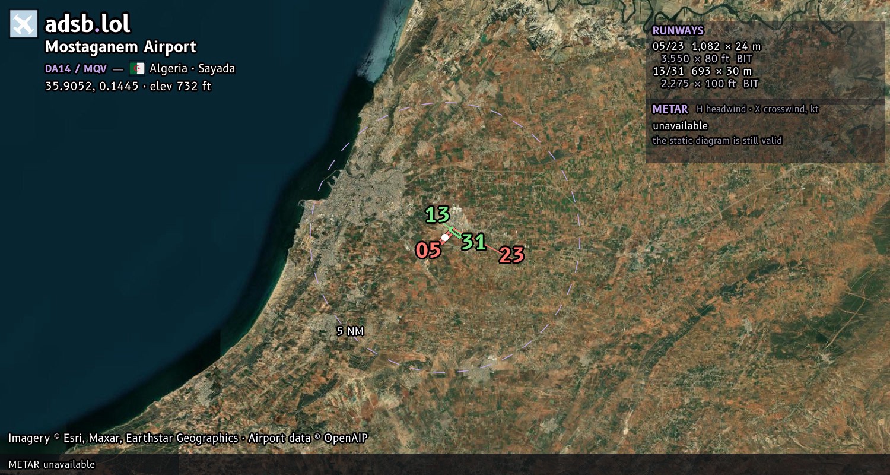
Task: Click the DA14 / MQV airport code
Action: [76, 68]
